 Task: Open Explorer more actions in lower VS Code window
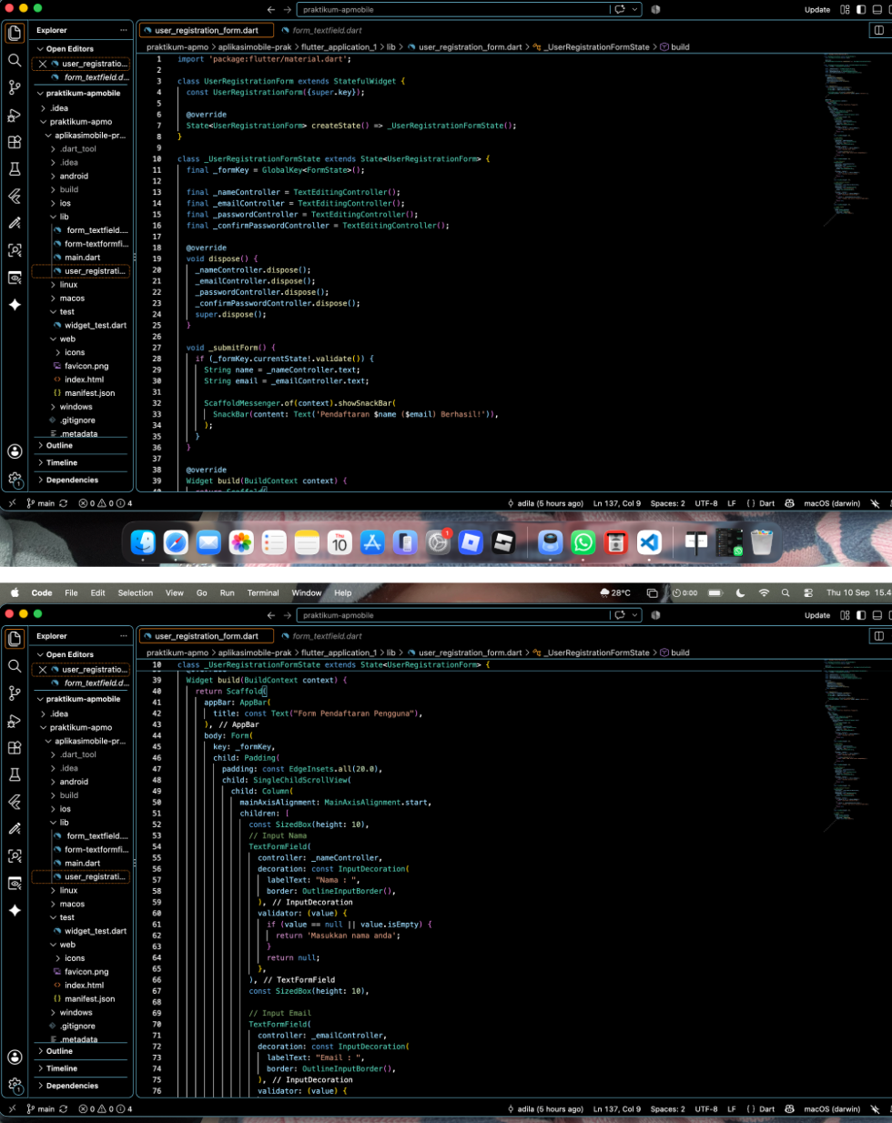pos(124,636)
